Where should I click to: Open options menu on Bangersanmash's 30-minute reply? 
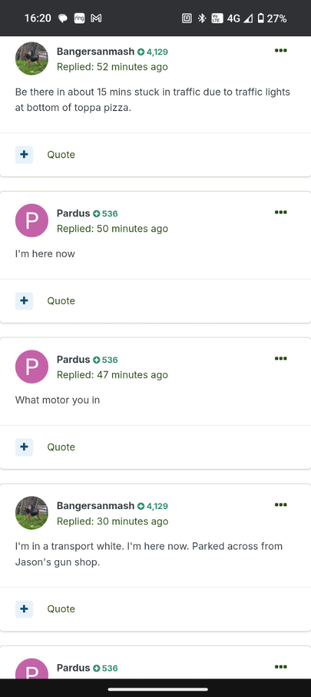point(280,505)
